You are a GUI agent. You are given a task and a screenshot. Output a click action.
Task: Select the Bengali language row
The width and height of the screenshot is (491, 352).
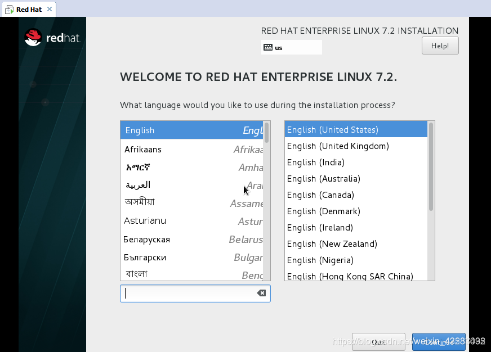click(x=191, y=274)
